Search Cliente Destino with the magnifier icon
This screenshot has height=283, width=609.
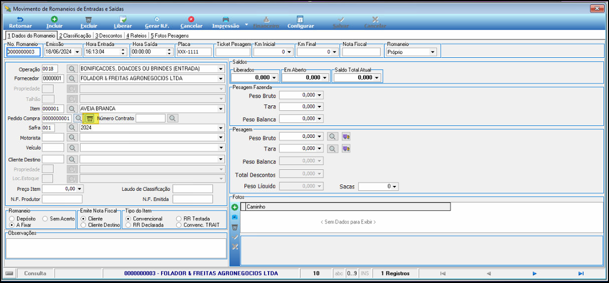72,159
